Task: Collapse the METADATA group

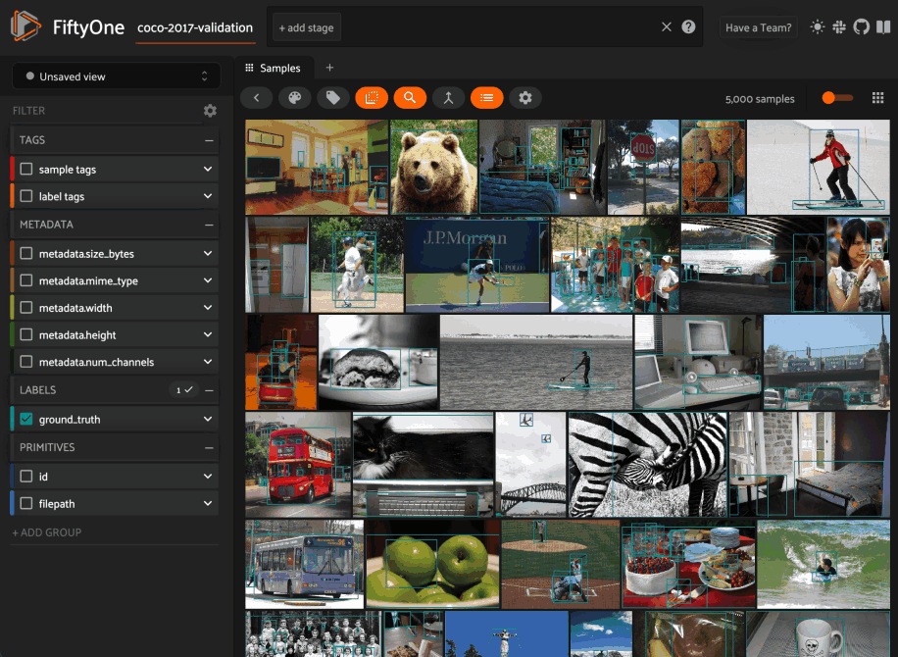Action: (x=209, y=226)
